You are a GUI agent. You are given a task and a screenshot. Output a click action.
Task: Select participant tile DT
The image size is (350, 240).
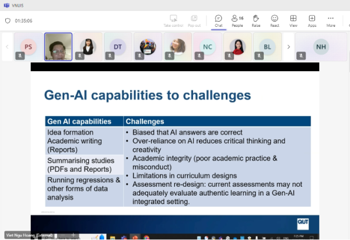point(117,46)
